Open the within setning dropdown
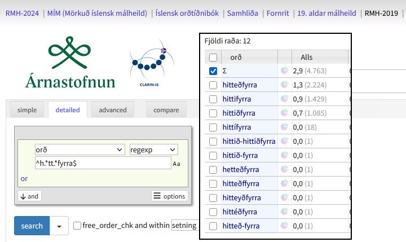The image size is (406, 242). (185, 226)
